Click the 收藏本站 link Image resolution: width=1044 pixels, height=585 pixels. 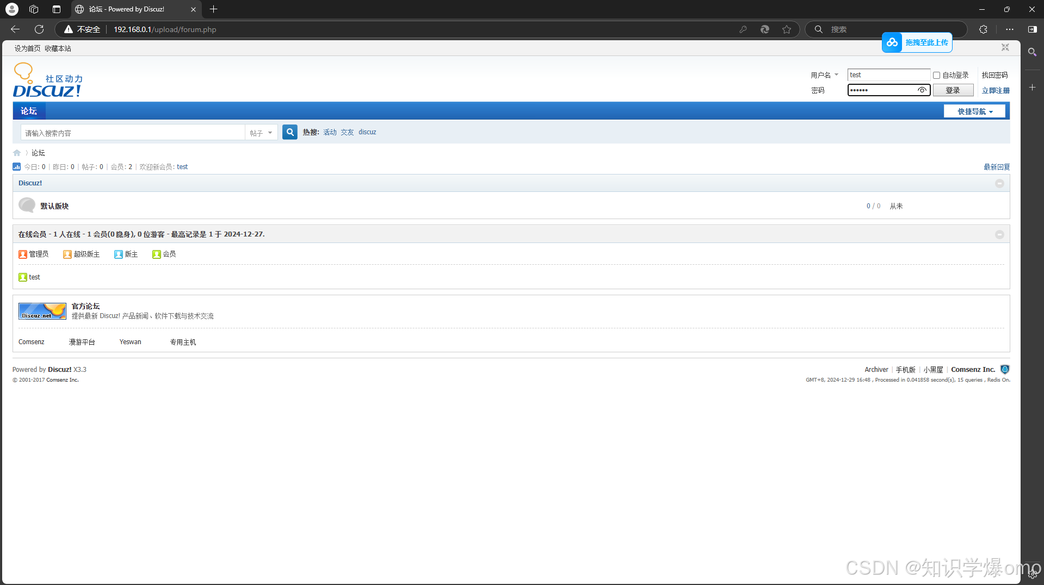58,48
